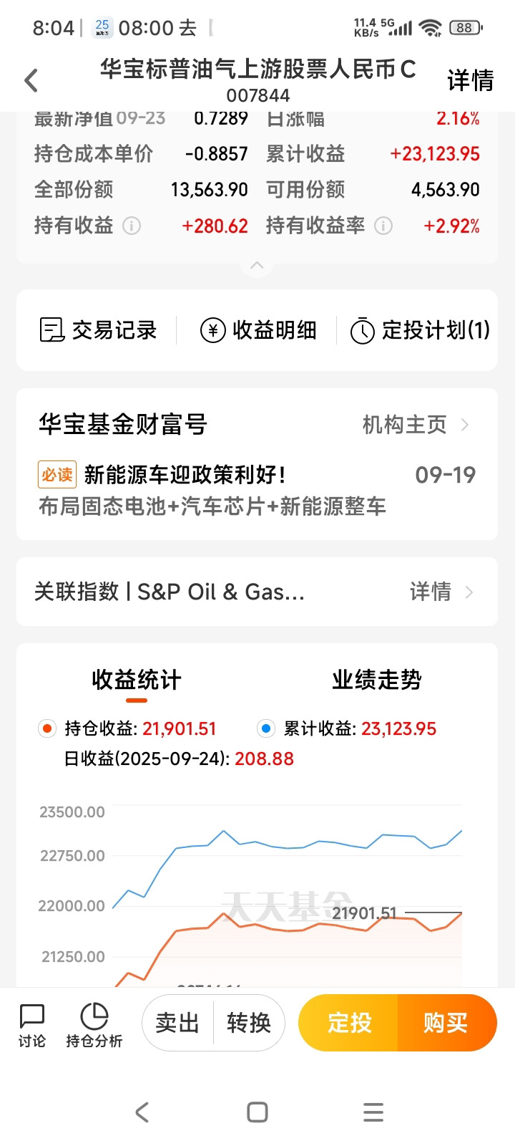This screenshot has height=1146, width=515.
Task: Switch to 业绩走势 tab
Action: (377, 680)
